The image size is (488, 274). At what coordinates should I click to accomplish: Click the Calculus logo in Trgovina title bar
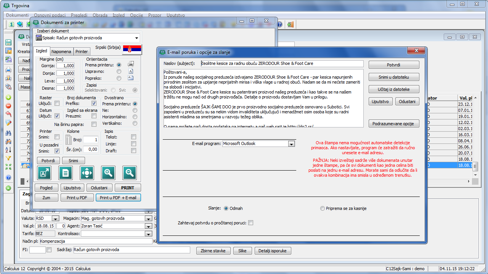6,5
